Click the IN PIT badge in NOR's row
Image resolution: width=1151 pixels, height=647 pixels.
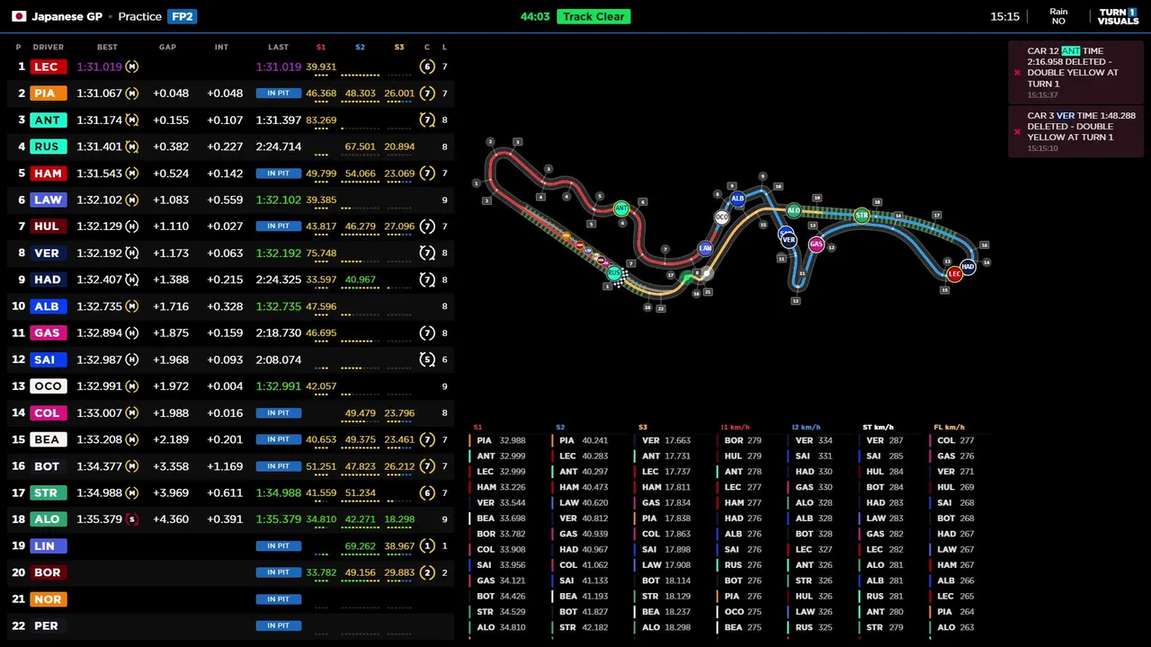(278, 599)
